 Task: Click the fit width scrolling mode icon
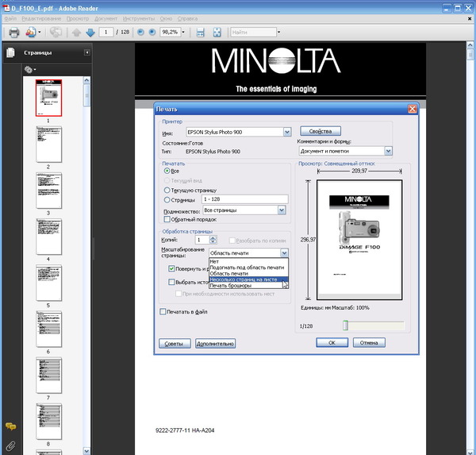point(201,33)
